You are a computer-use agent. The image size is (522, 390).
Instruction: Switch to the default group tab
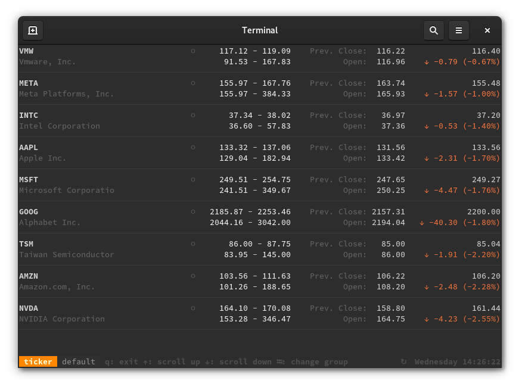pos(79,361)
